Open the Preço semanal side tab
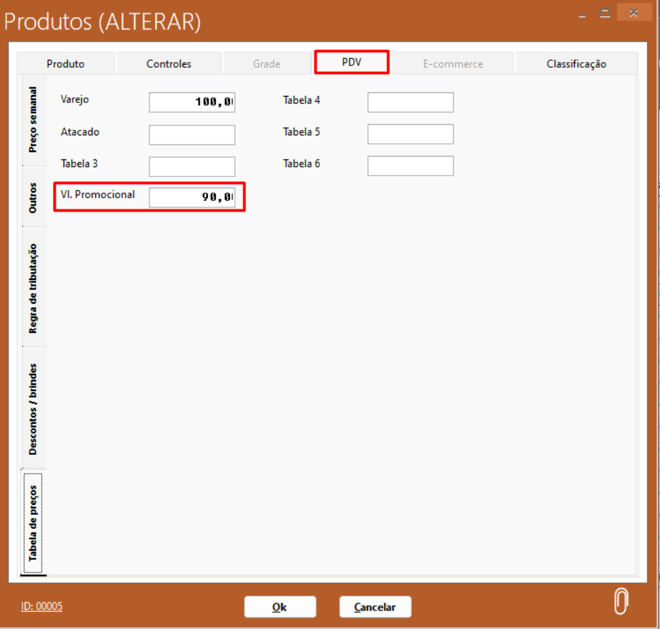The image size is (660, 629). pyautogui.click(x=33, y=120)
